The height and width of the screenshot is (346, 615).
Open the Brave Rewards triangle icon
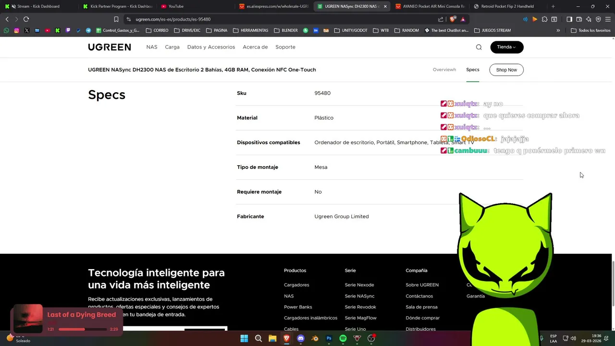coord(463,19)
